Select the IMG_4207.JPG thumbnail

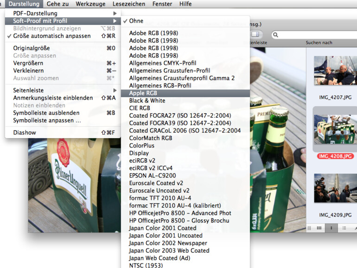332,71
